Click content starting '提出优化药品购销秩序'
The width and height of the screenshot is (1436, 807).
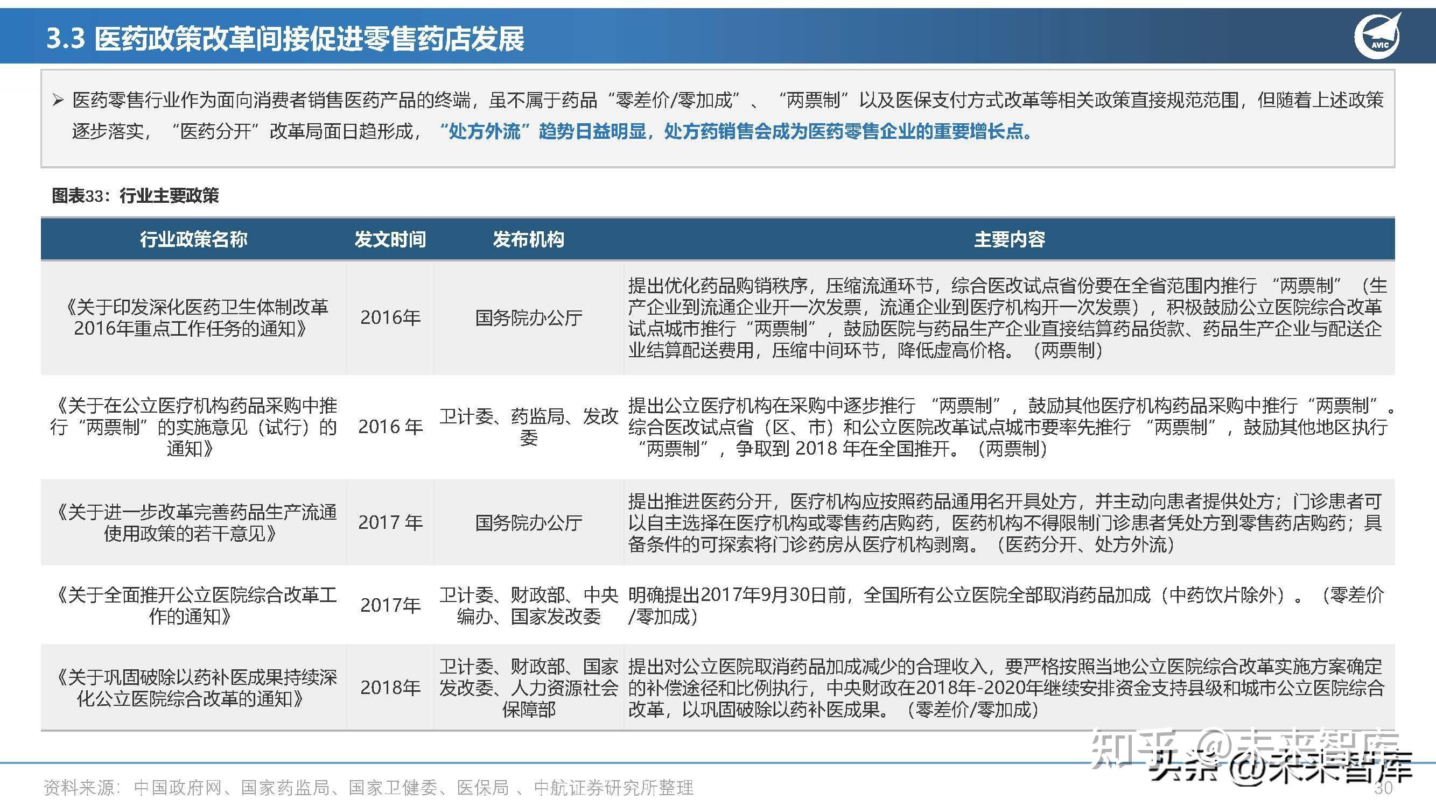point(1008,318)
